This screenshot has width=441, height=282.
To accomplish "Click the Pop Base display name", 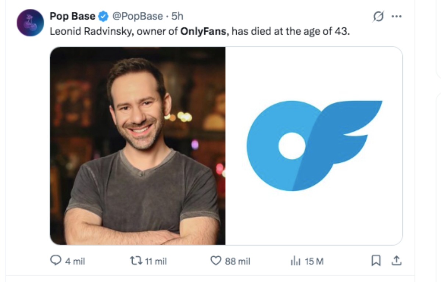I will click(x=72, y=16).
